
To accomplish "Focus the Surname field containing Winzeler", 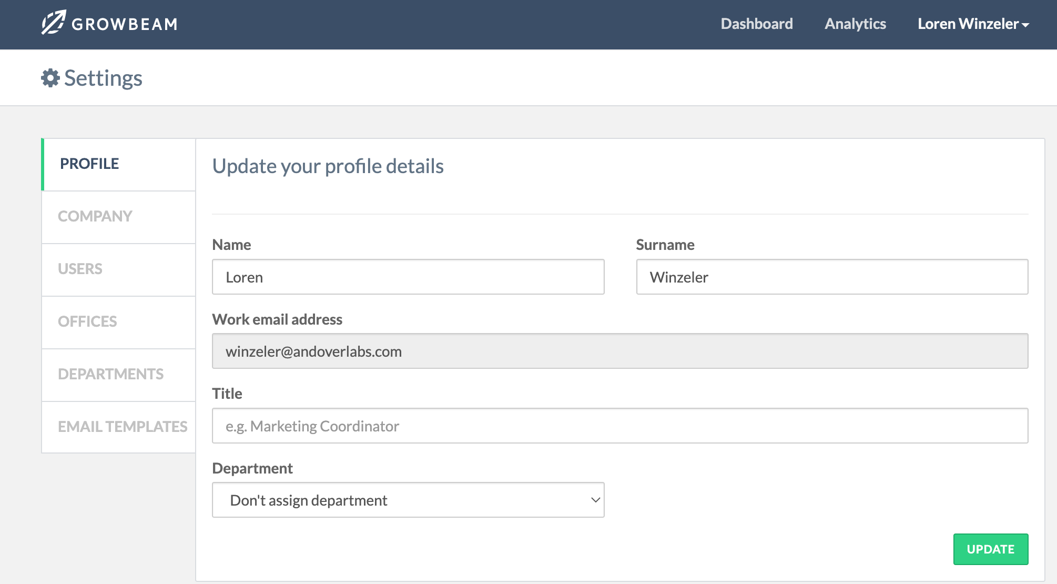I will click(831, 277).
